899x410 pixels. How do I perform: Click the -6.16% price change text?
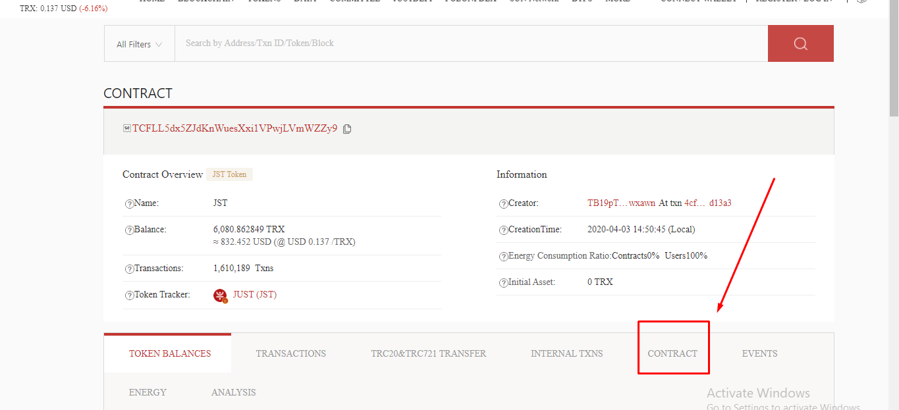pos(94,9)
